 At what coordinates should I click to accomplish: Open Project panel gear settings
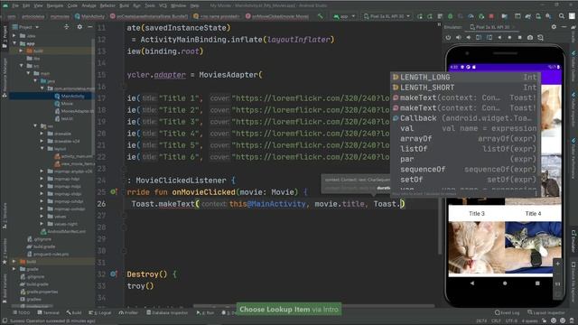point(79,27)
